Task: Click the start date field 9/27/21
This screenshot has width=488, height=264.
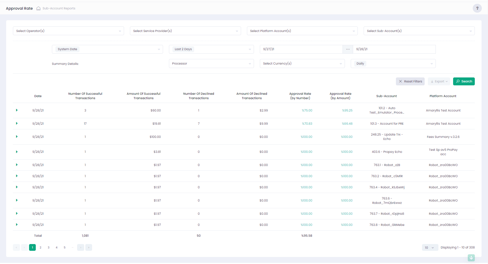Action: coord(301,49)
